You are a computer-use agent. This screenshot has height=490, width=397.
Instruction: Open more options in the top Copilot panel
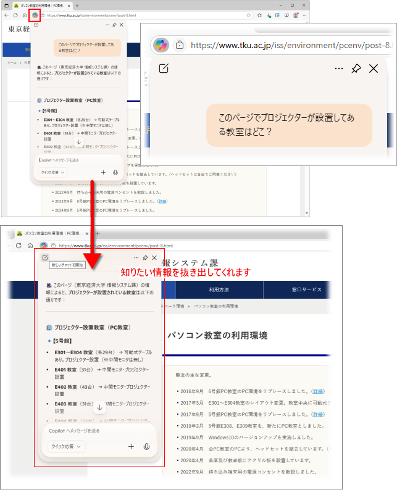(x=107, y=25)
